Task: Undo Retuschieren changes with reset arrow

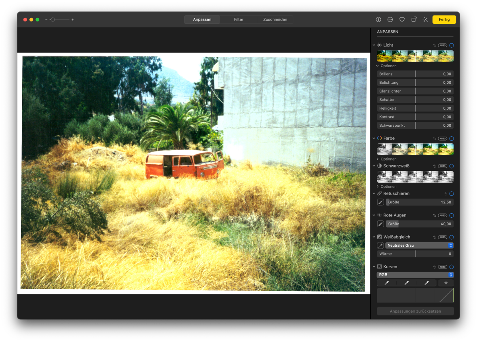Action: pyautogui.click(x=446, y=193)
